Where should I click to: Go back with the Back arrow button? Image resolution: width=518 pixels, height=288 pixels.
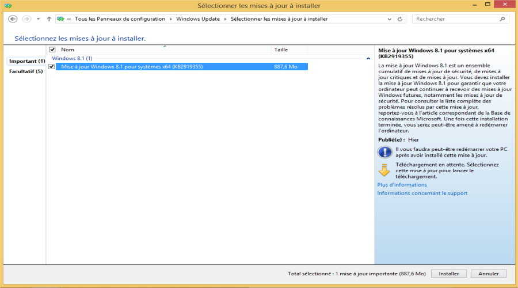[13, 19]
